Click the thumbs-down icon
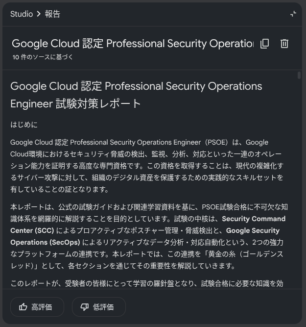This screenshot has height=327, width=306. (85, 307)
